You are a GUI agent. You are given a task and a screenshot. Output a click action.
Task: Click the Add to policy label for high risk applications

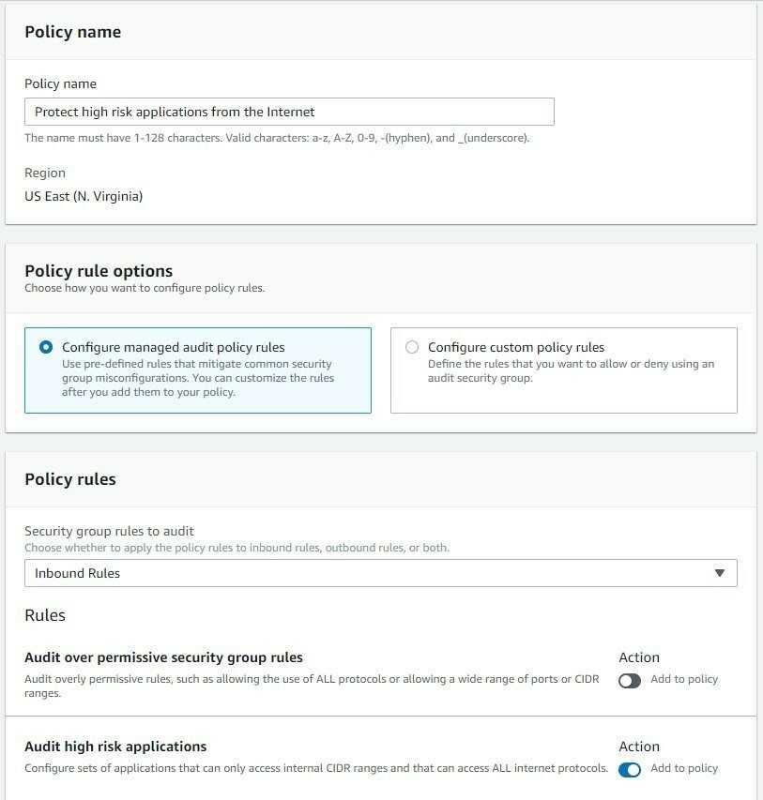point(684,768)
